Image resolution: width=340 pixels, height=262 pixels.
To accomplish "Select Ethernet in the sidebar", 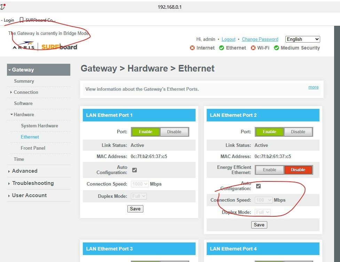I will [30, 137].
